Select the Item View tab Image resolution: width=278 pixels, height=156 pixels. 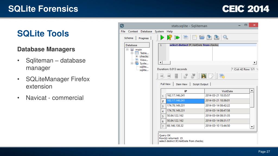(x=182, y=84)
